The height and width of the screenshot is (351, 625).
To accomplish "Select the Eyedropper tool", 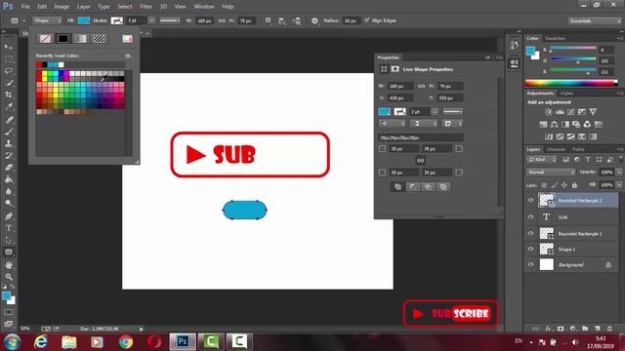I will click(9, 106).
